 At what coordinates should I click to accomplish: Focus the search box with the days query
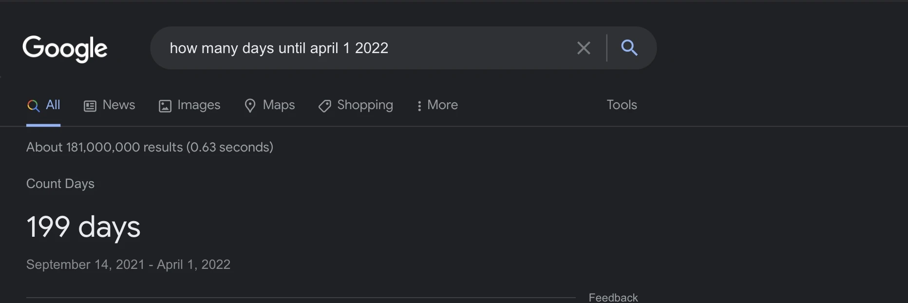[360, 48]
